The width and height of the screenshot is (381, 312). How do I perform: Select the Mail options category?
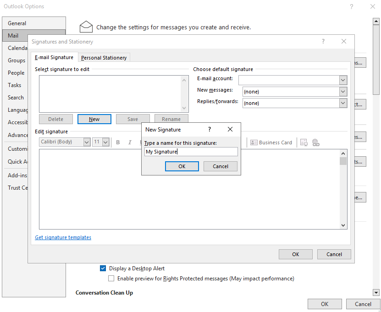15,35
